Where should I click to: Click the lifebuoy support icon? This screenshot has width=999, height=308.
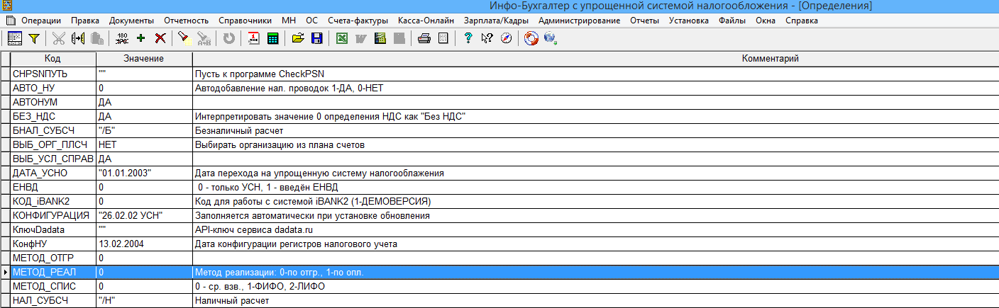(x=531, y=39)
